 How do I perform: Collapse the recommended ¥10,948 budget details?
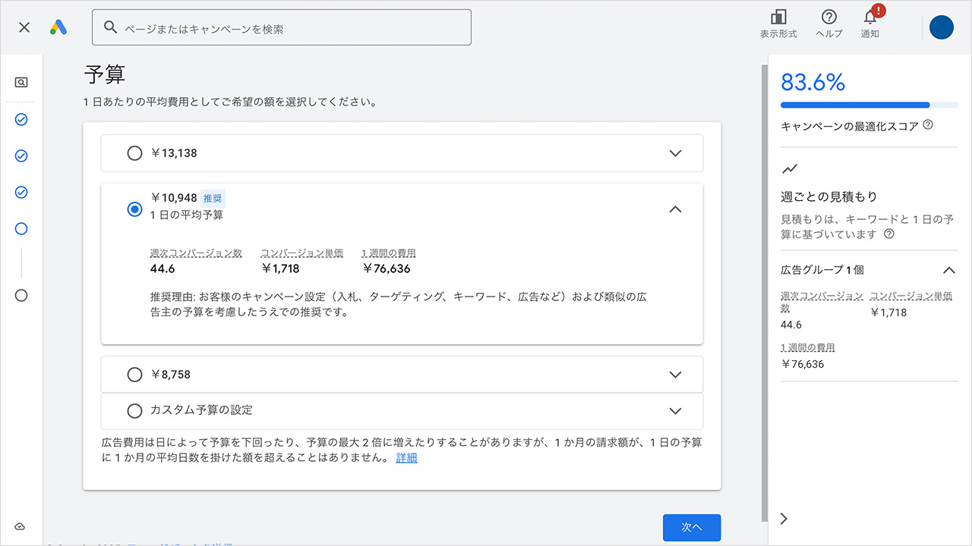(675, 209)
